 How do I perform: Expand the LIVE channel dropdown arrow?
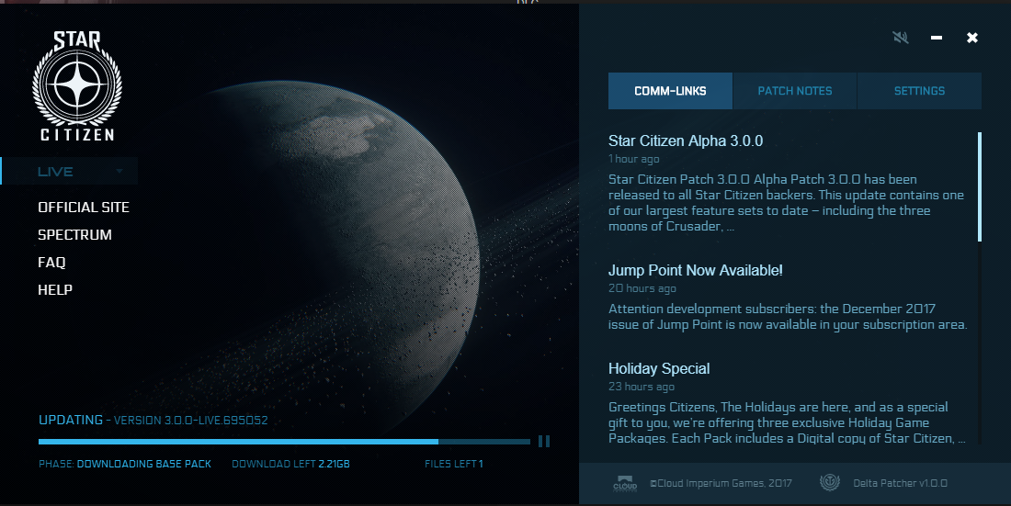coord(119,172)
